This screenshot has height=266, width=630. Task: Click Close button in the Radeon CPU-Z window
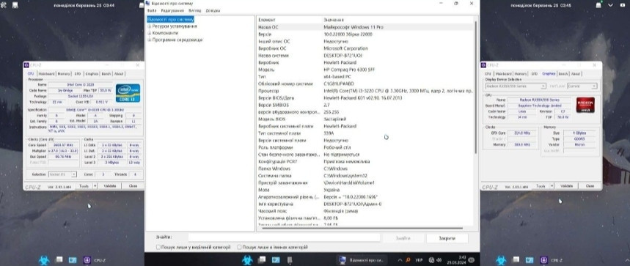pyautogui.click(x=590, y=186)
